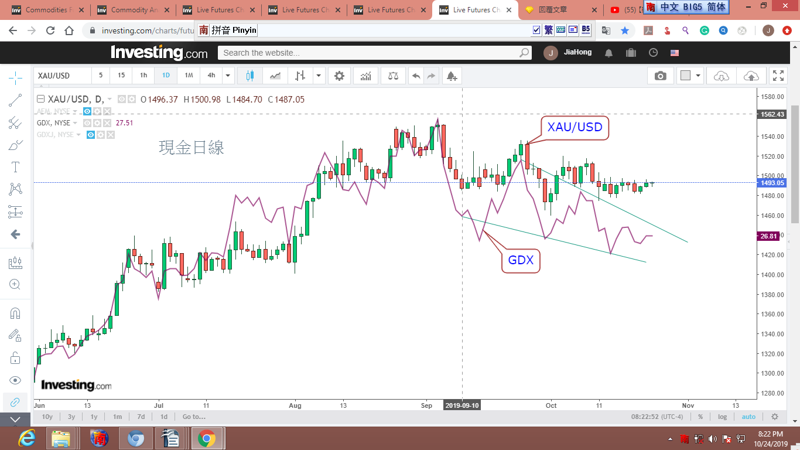Click the link drawings chain icon
Viewport: 800px width, 450px height.
click(15, 402)
